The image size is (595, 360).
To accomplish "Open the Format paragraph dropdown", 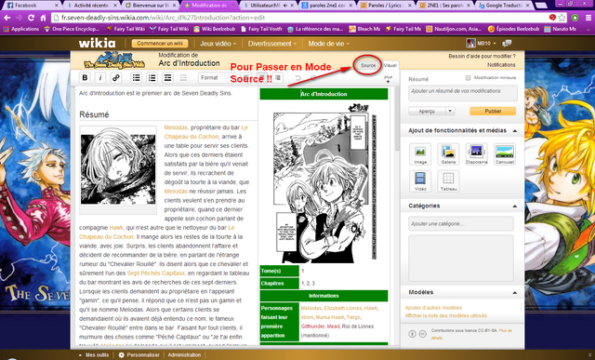I will pos(216,78).
